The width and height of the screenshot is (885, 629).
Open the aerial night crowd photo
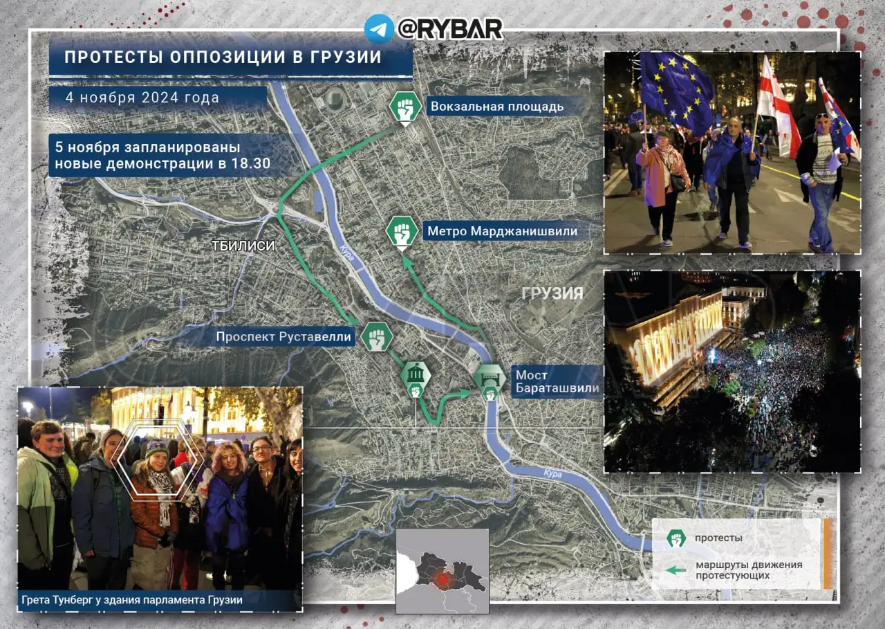pos(732,371)
